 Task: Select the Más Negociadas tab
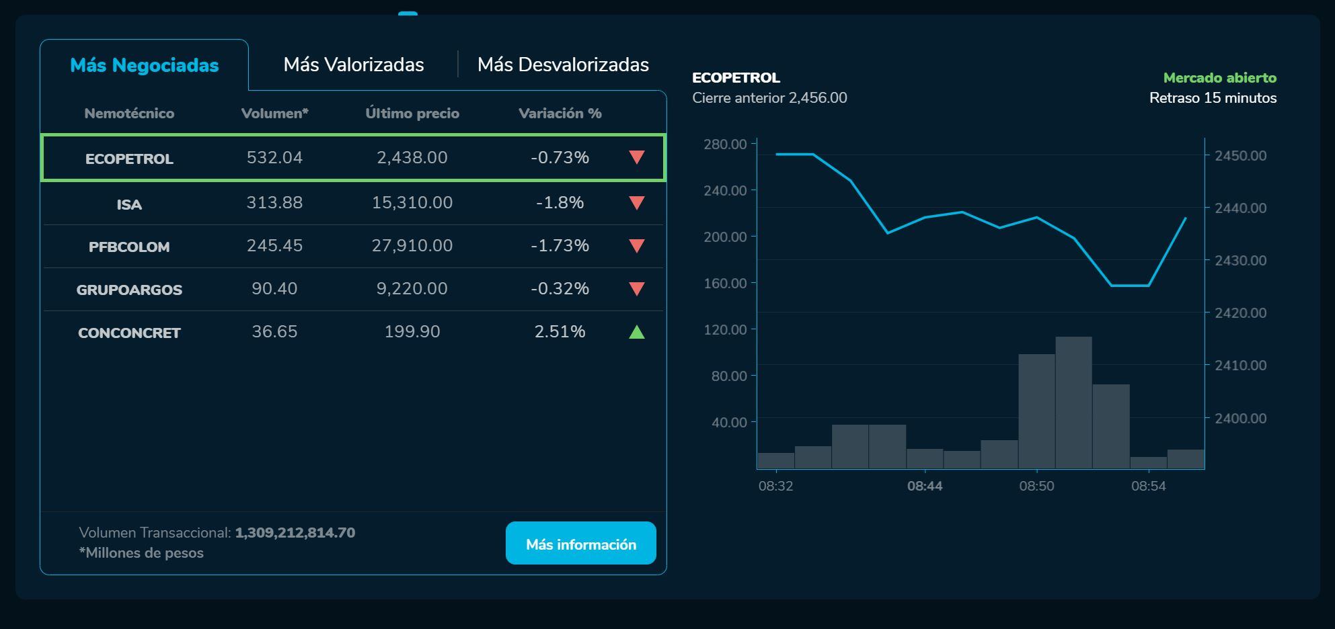145,65
